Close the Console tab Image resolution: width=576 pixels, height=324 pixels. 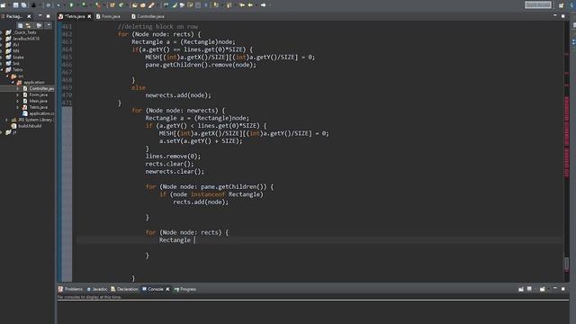click(x=168, y=289)
